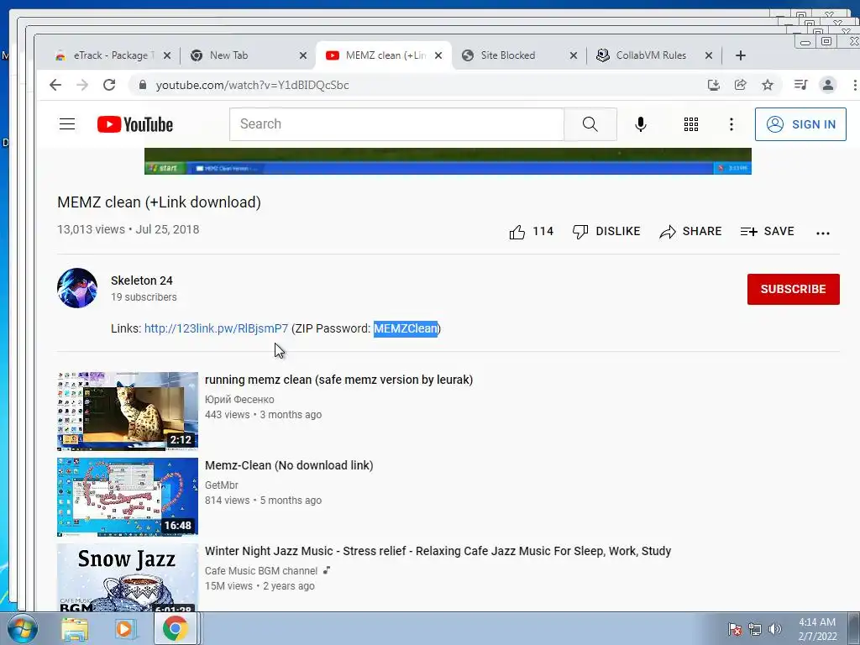Image resolution: width=860 pixels, height=645 pixels.
Task: Close the eTrack tab
Action: (167, 55)
